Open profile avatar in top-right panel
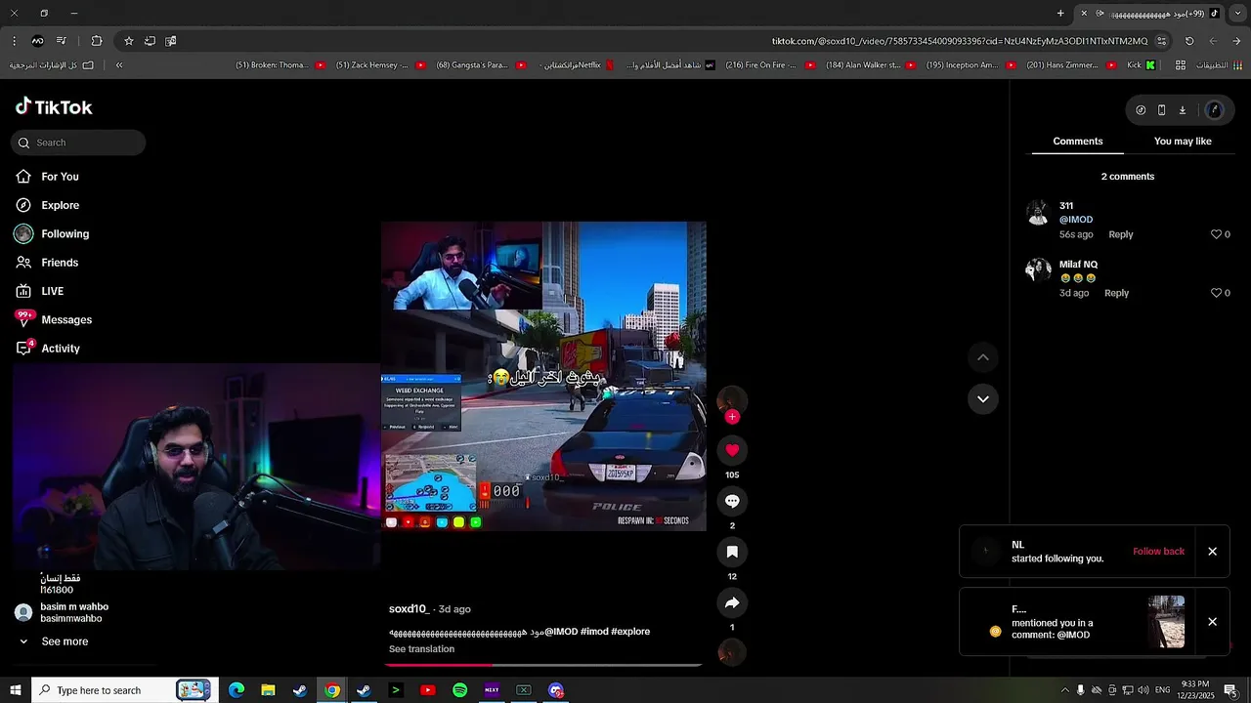1251x703 pixels. [1215, 110]
